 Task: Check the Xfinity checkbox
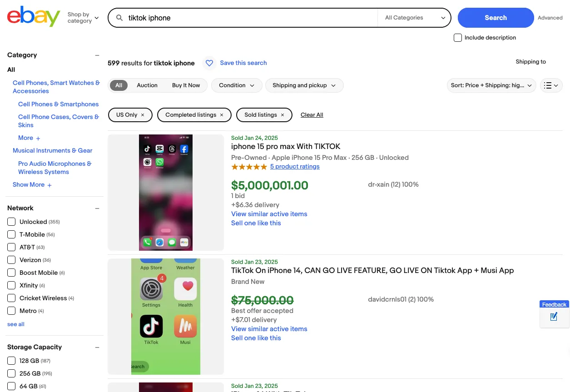11,285
